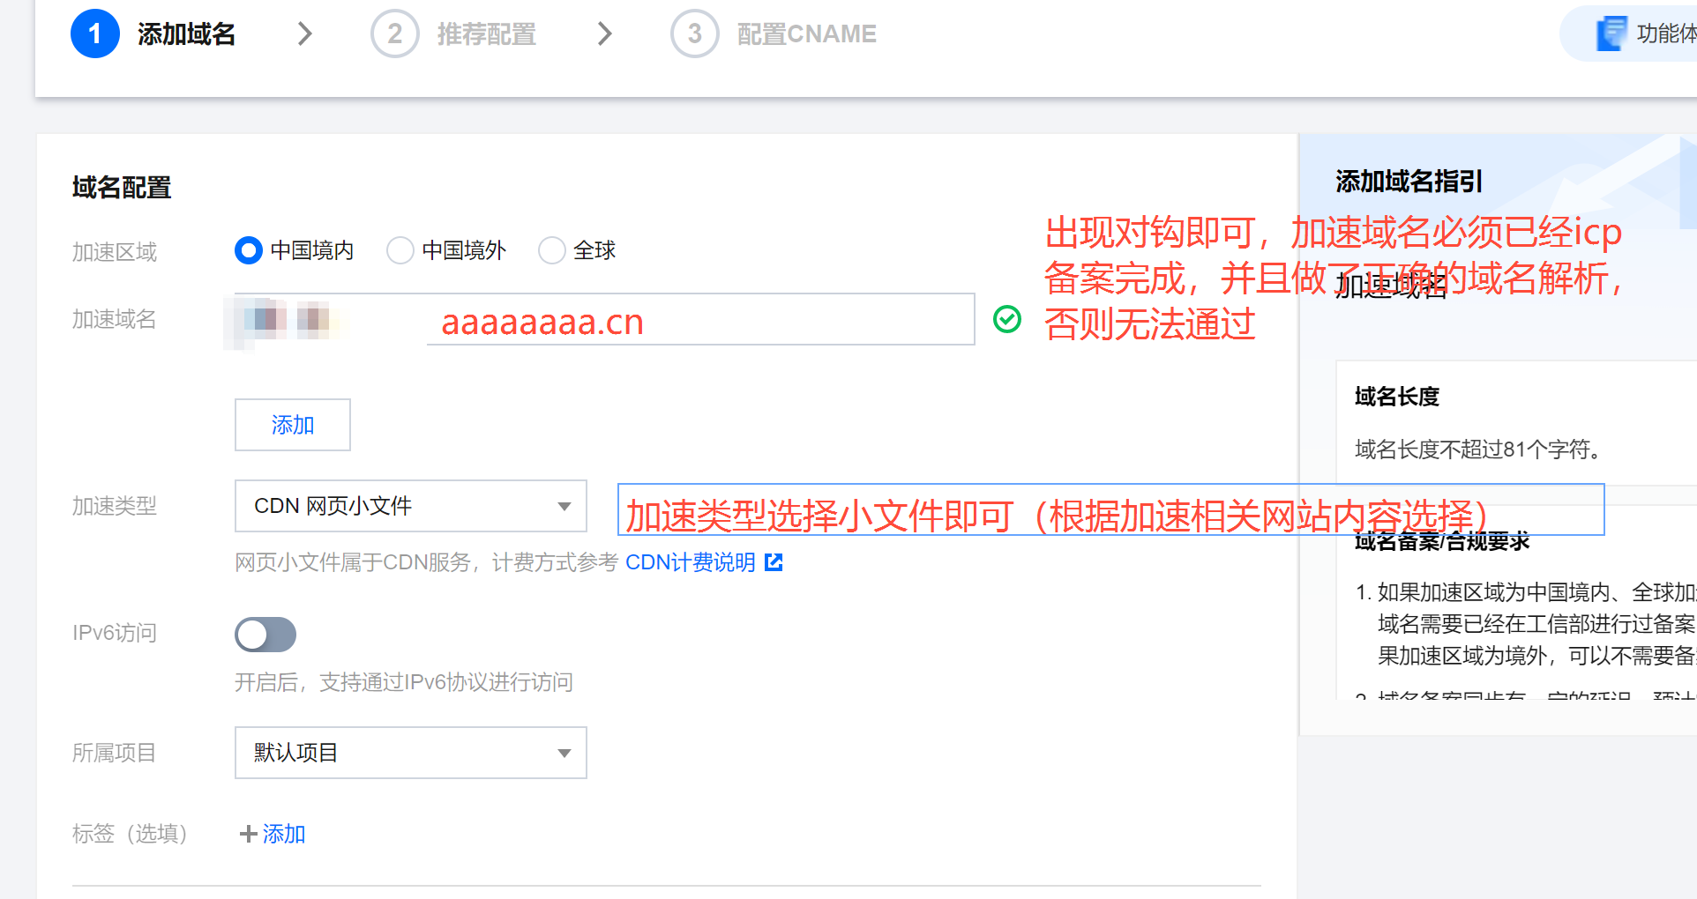Open the 加速类型 CDN 网页小文件 dropdown
1697x899 pixels.
pyautogui.click(x=411, y=506)
